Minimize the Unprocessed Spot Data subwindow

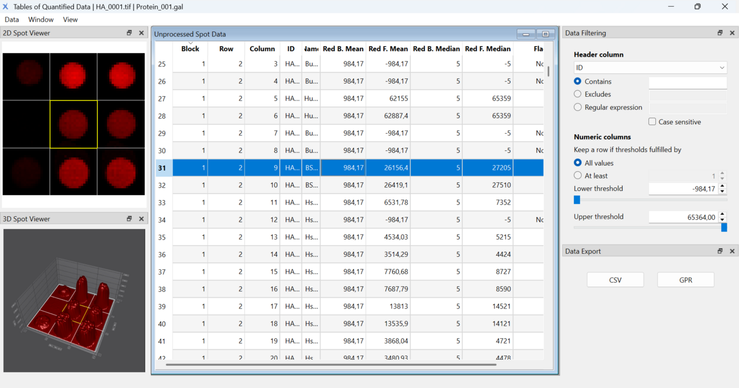(526, 34)
